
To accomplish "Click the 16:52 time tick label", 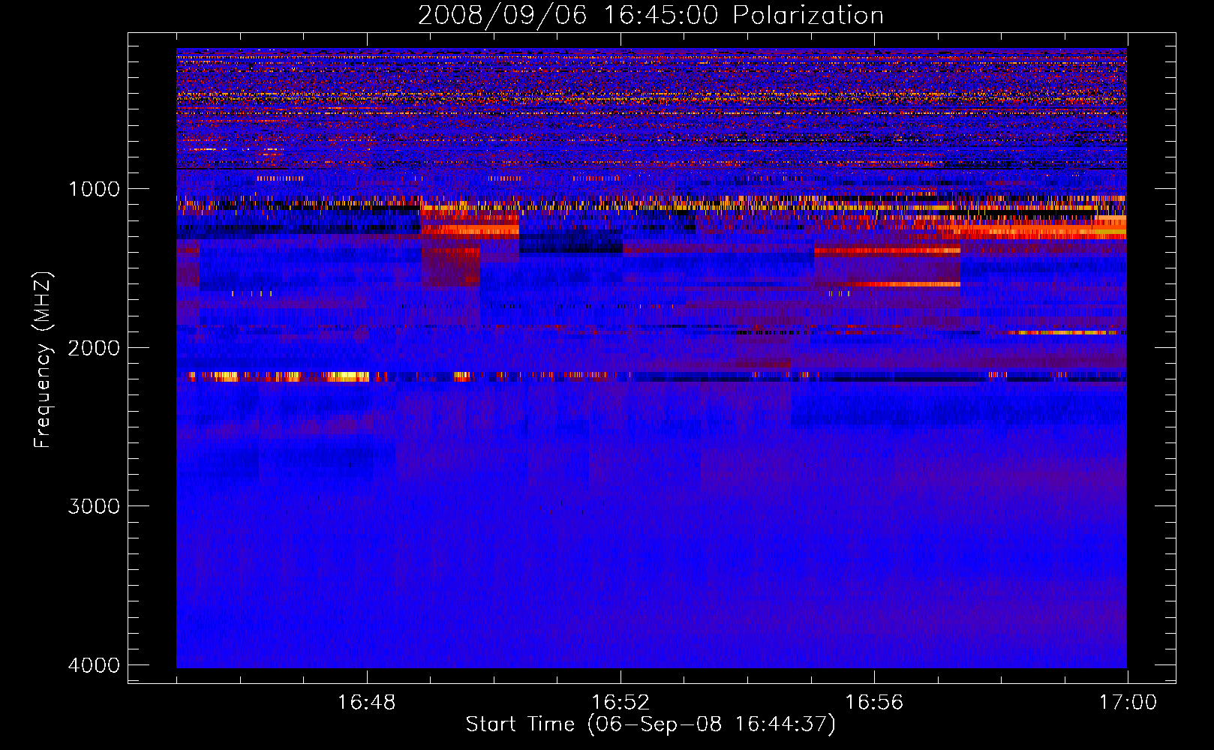I will 621,703.
